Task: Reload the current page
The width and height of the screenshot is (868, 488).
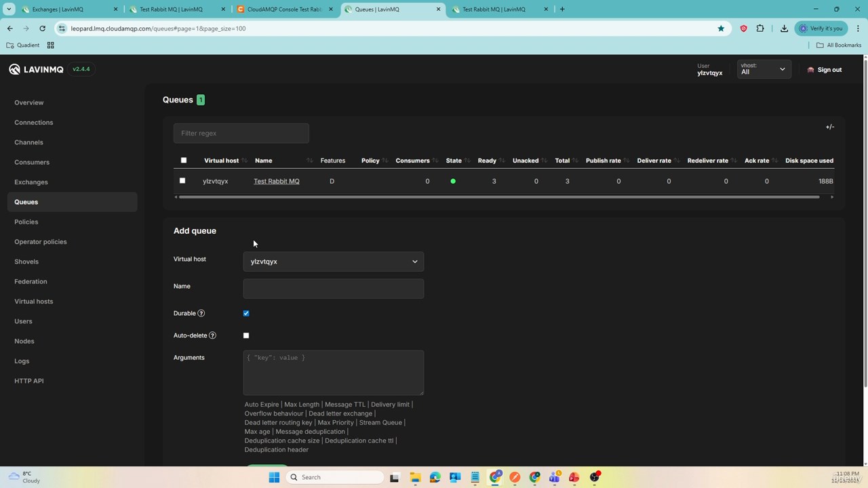Action: tap(42, 28)
